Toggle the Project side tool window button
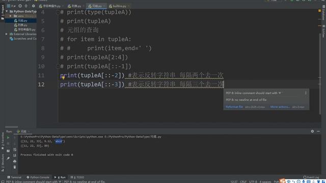The width and height of the screenshot is (326, 183). [x=3, y=12]
